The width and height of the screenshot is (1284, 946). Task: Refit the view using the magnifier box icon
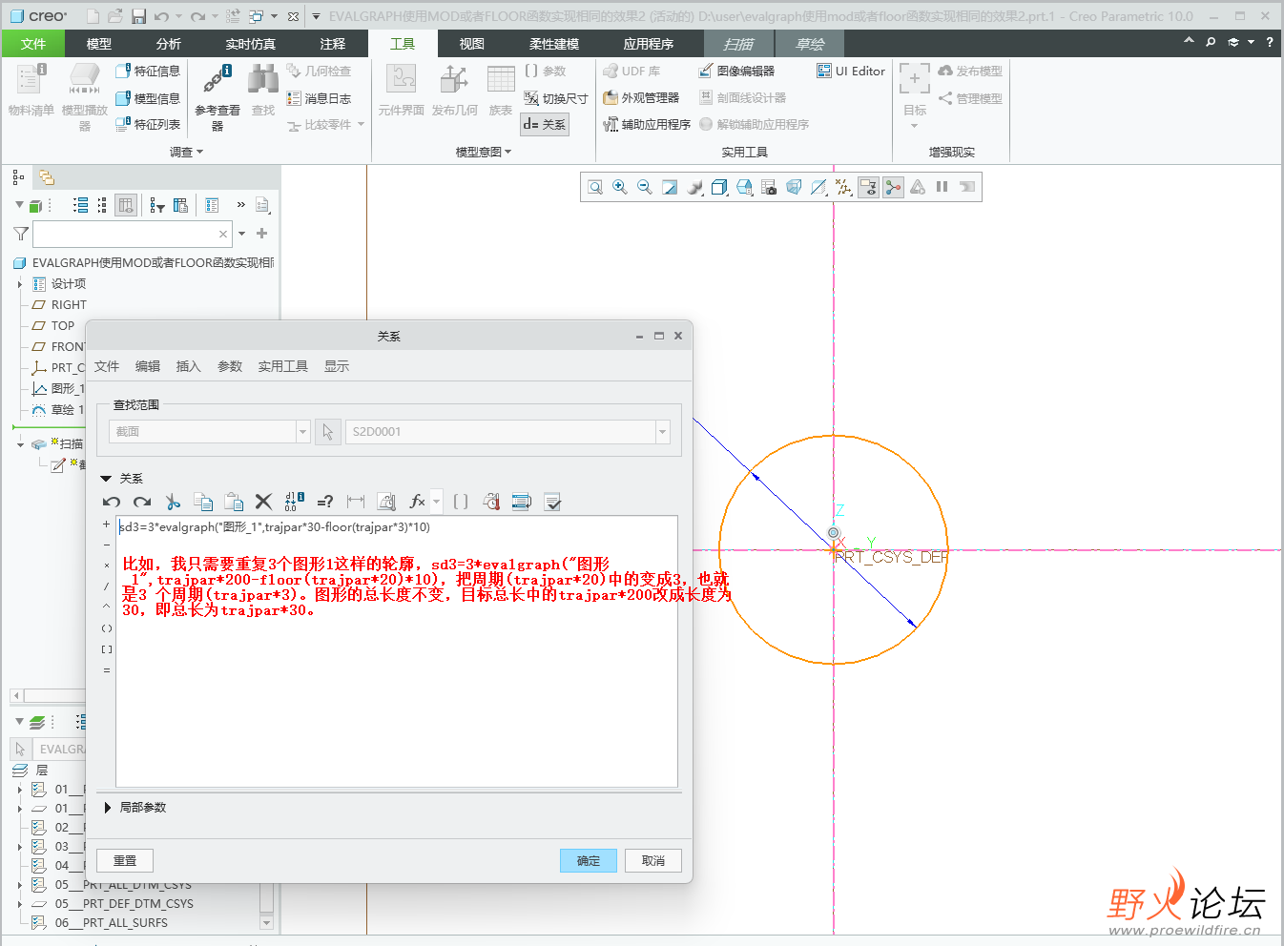pos(595,187)
